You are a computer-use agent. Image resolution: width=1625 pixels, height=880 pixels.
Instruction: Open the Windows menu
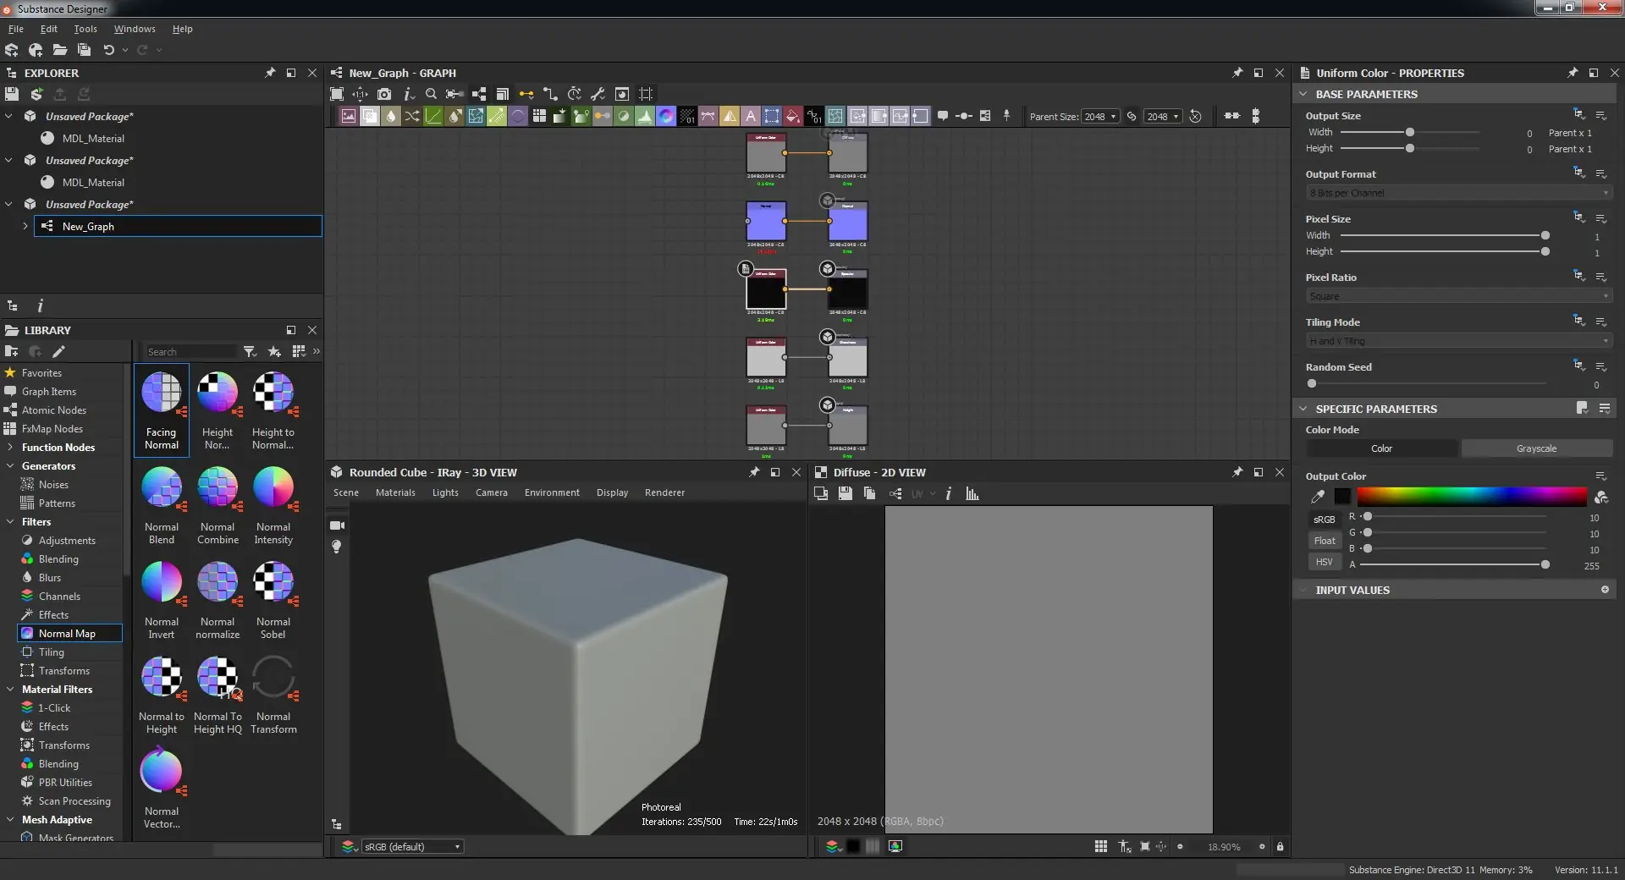[x=135, y=29]
